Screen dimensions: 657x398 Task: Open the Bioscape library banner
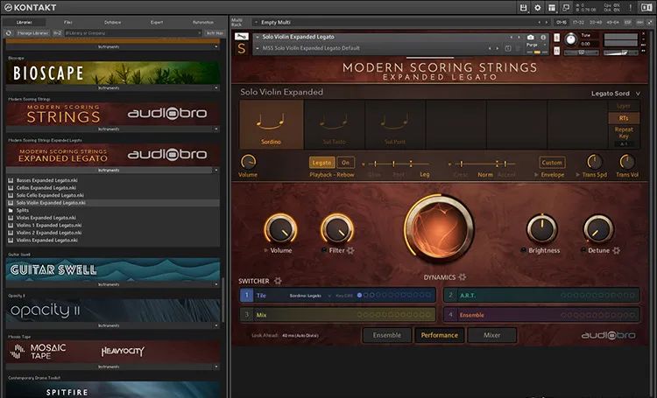click(113, 73)
